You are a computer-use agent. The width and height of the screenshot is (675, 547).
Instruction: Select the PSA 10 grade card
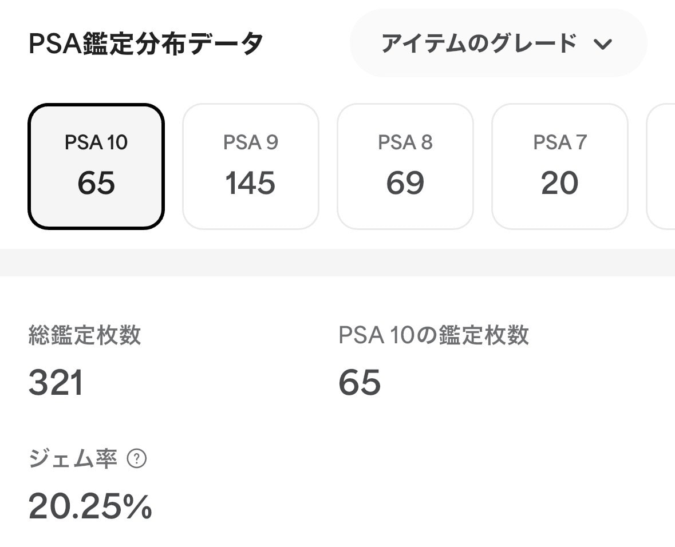[x=96, y=166]
